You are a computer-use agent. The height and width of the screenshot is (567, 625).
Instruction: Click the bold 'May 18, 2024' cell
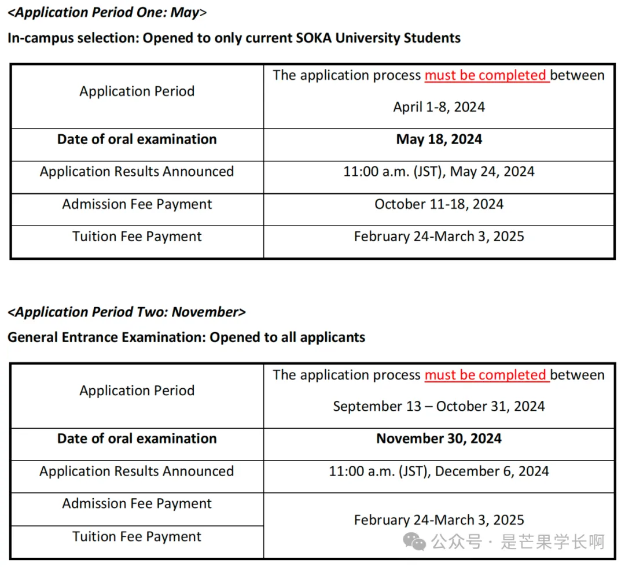tap(439, 139)
